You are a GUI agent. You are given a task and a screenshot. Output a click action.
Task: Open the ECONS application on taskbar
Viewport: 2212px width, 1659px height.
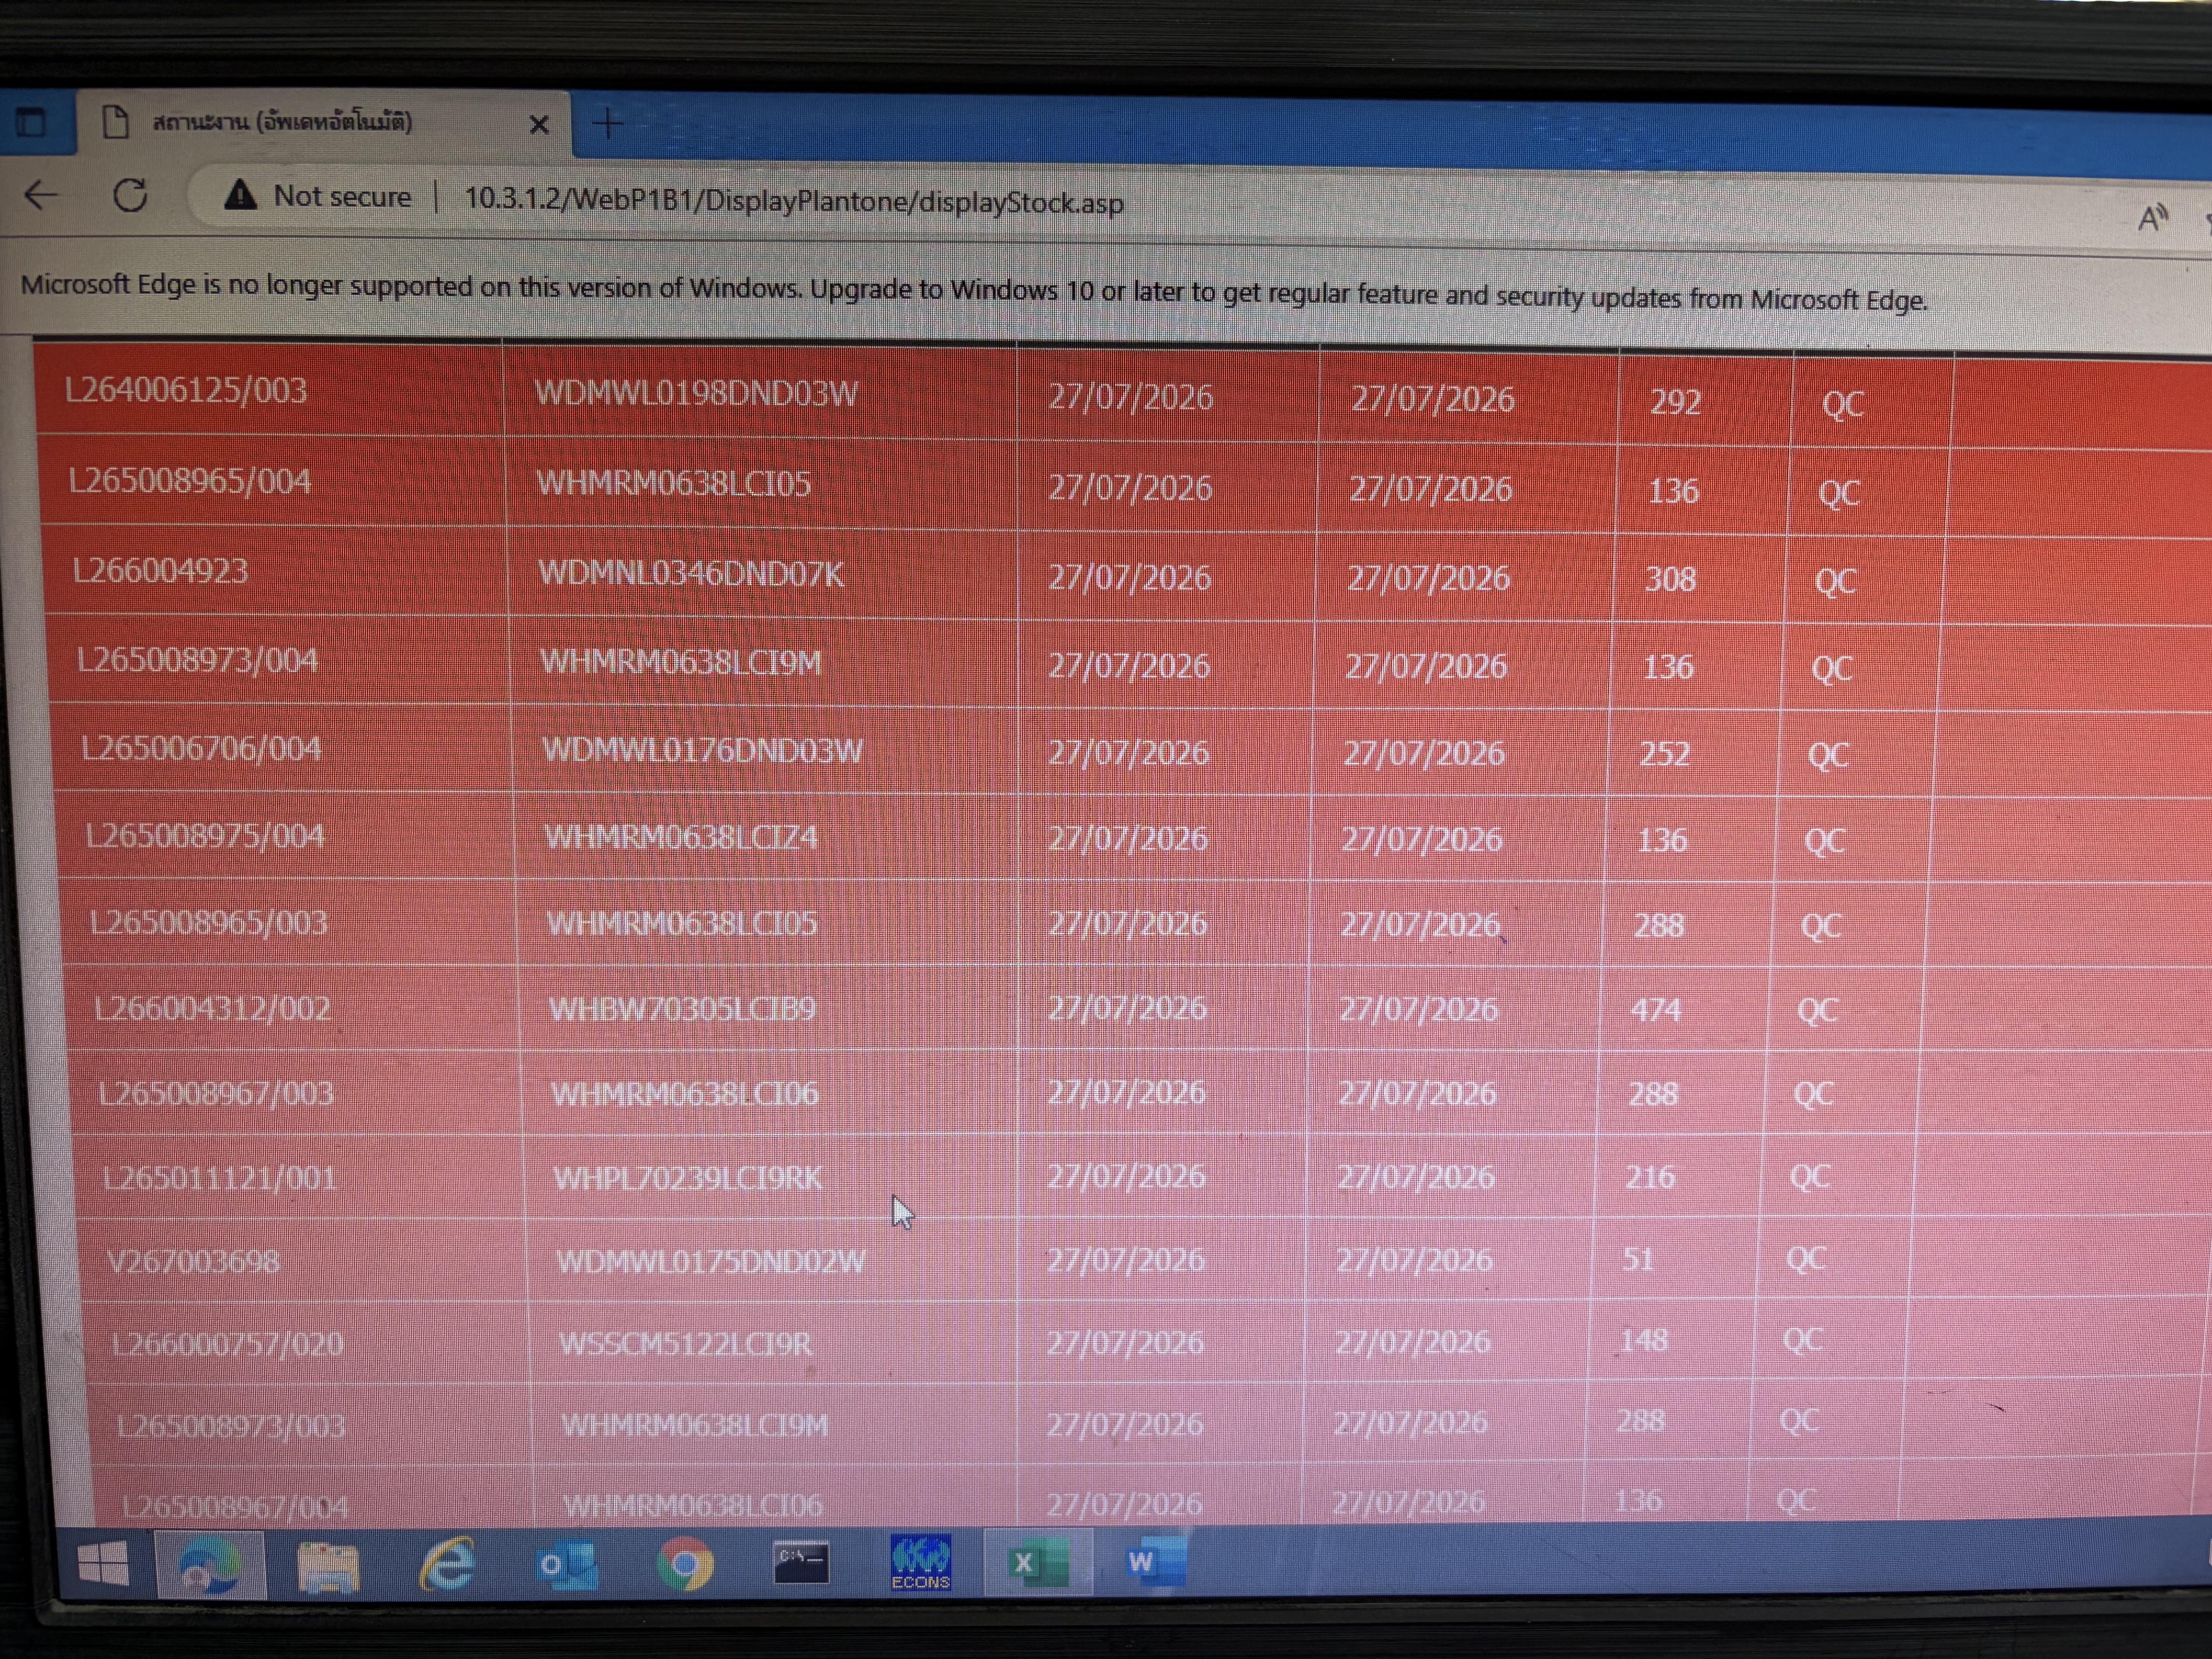[920, 1563]
